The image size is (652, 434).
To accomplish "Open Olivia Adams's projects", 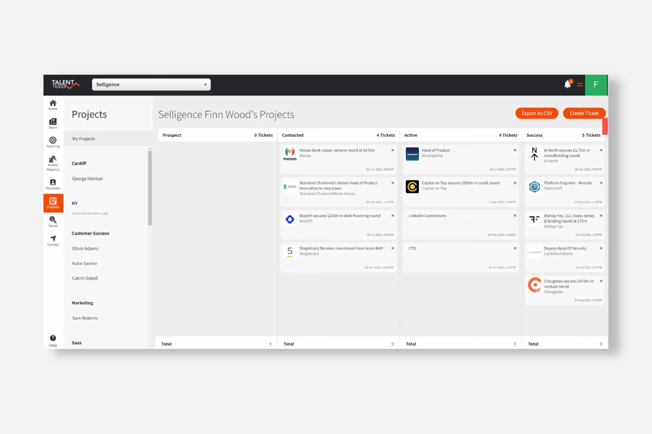I will pyautogui.click(x=85, y=248).
